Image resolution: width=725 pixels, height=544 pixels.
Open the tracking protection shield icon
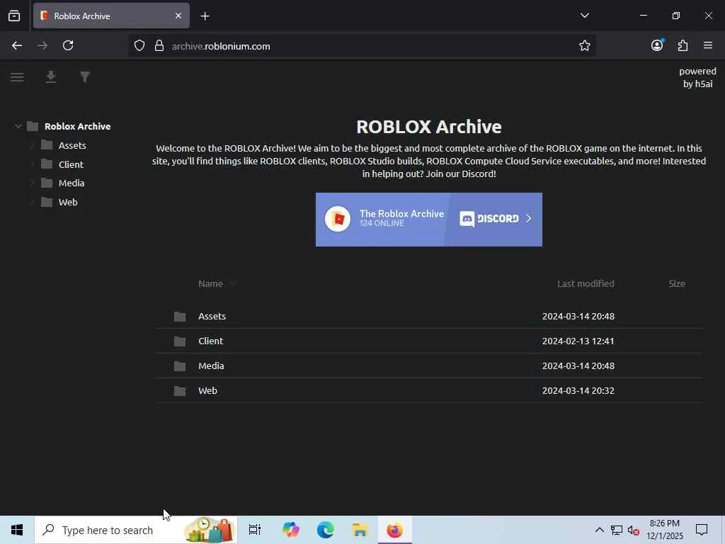139,46
